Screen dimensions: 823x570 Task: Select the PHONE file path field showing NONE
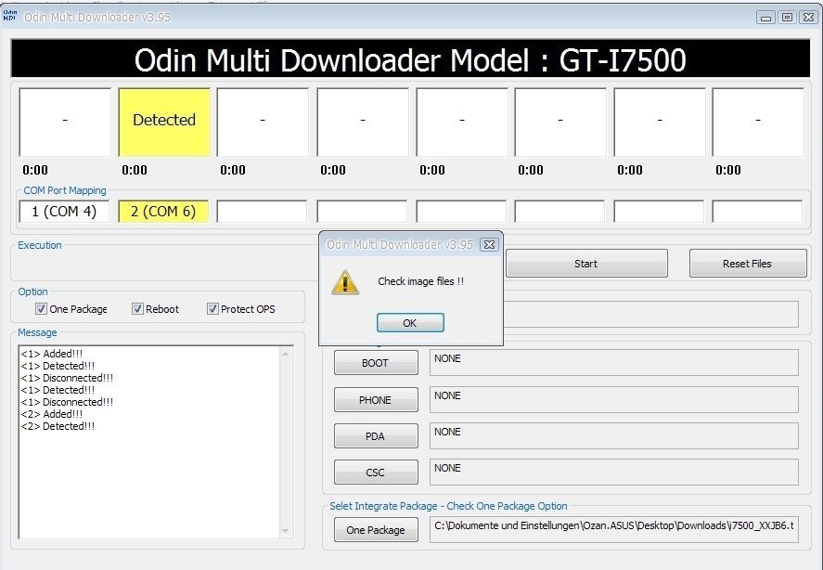coord(613,400)
